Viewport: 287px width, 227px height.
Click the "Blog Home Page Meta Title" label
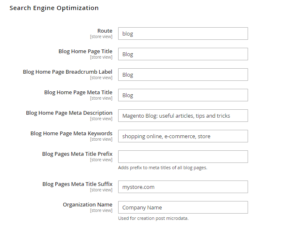tap(78, 92)
